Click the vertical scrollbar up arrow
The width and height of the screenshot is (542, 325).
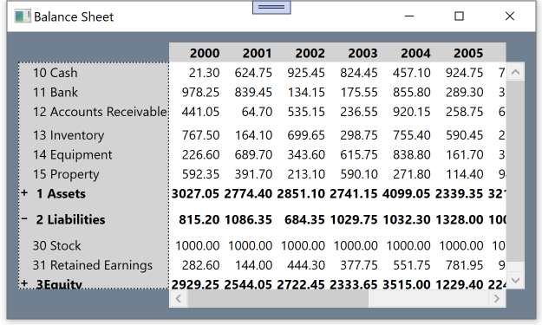(515, 72)
